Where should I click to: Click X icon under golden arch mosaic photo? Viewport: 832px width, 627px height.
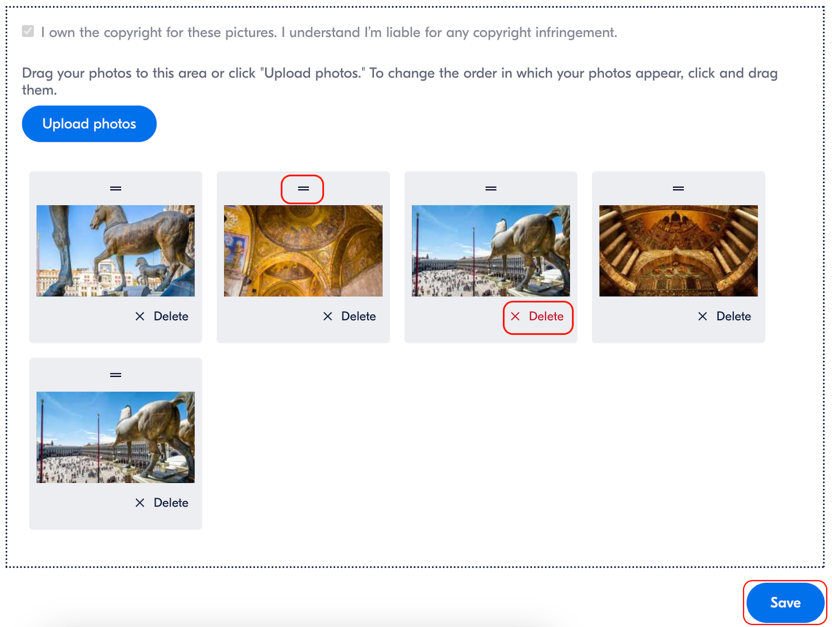(x=703, y=316)
